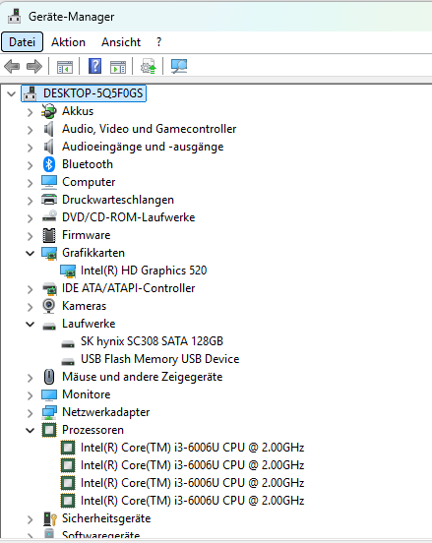
Task: Select the first Intel Core i3-6006U processor entry
Action: point(192,448)
